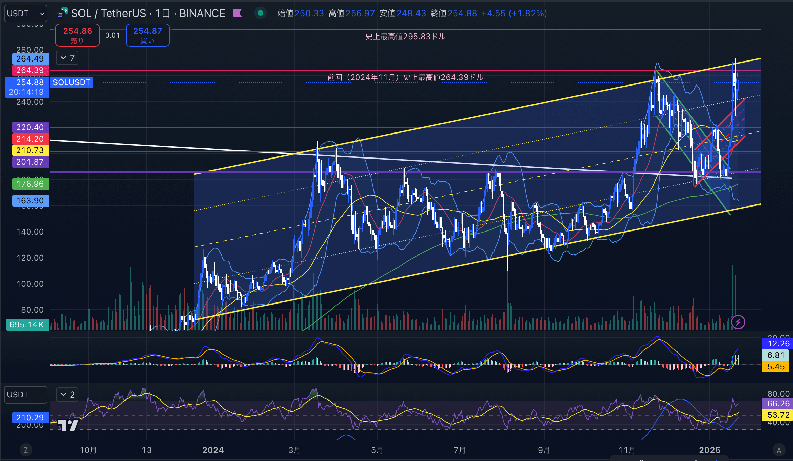Click the 264.49 blue price label
The image size is (793, 461).
[30, 59]
